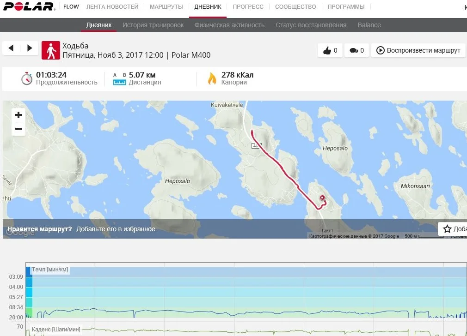The height and width of the screenshot is (336, 467).
Task: Like the workout with thumbs-up button
Action: 330,50
